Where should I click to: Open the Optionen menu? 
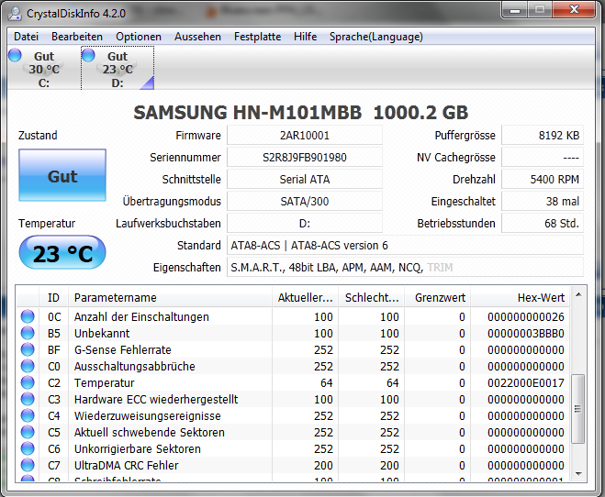[x=139, y=37]
